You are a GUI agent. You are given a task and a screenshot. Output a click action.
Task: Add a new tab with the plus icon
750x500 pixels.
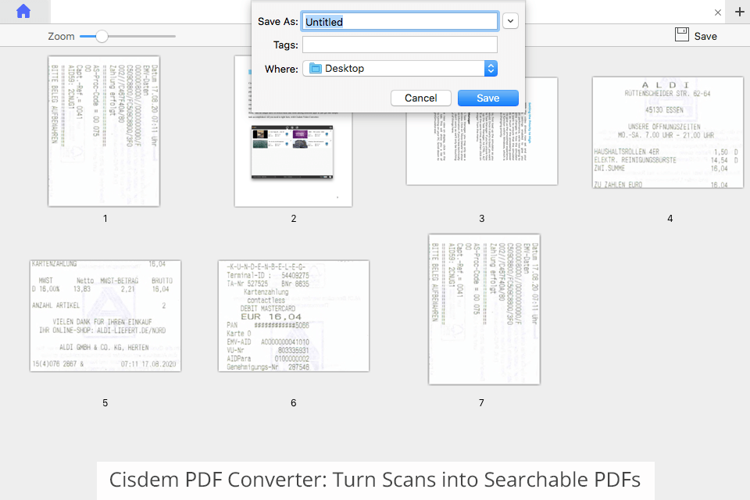(x=740, y=12)
